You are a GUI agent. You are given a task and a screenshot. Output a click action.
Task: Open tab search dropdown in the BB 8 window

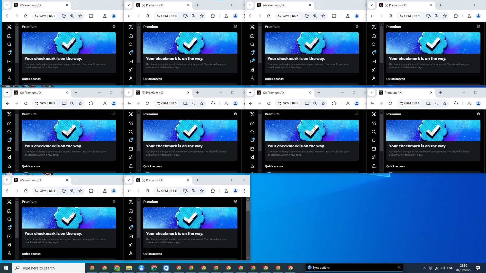pyautogui.click(x=250, y=93)
